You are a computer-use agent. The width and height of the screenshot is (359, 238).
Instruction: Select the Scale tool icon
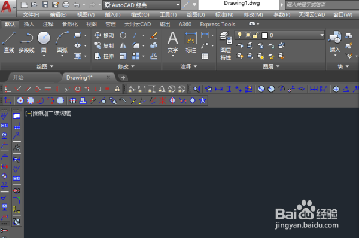pos(123,56)
